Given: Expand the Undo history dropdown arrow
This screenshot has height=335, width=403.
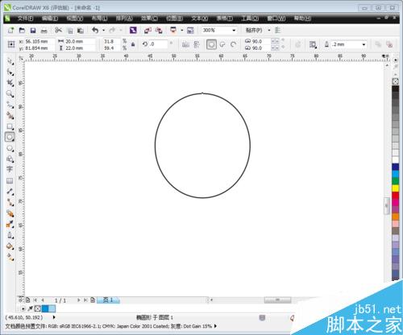Looking at the screenshot, I should 104,31.
